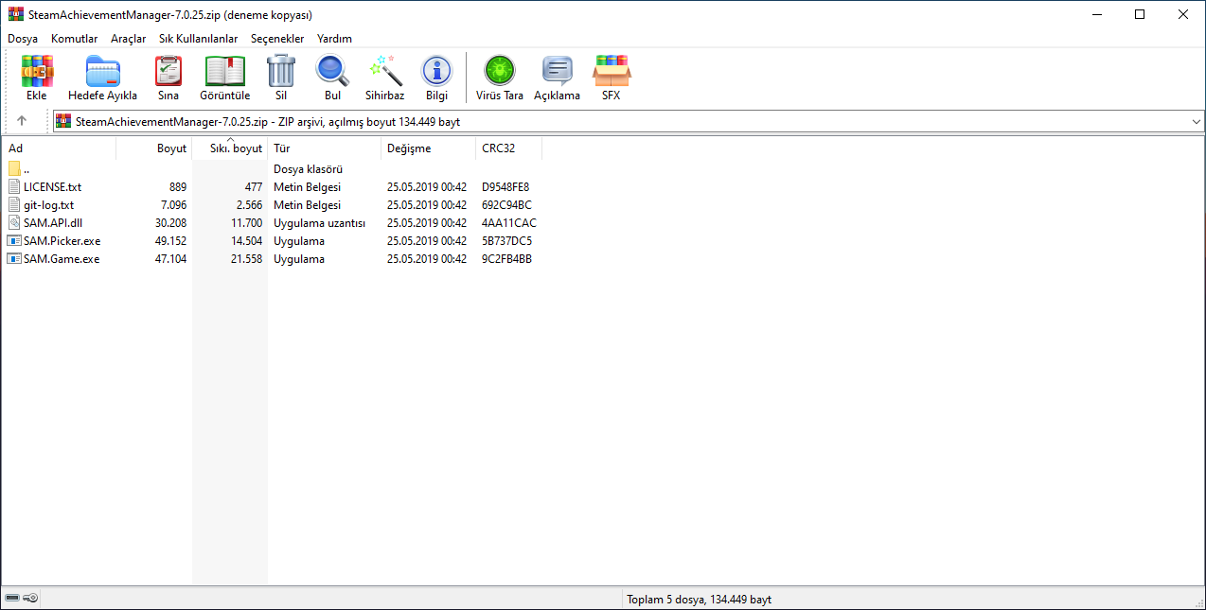
Task: Click the status bar drive/key icon
Action: point(21,599)
